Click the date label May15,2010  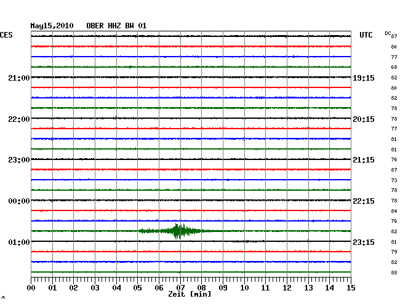(52, 26)
